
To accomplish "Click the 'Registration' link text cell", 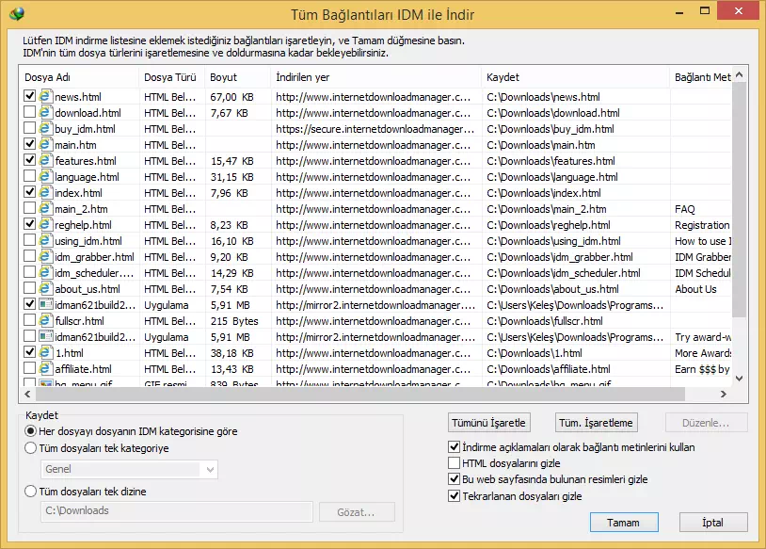I will tap(702, 225).
